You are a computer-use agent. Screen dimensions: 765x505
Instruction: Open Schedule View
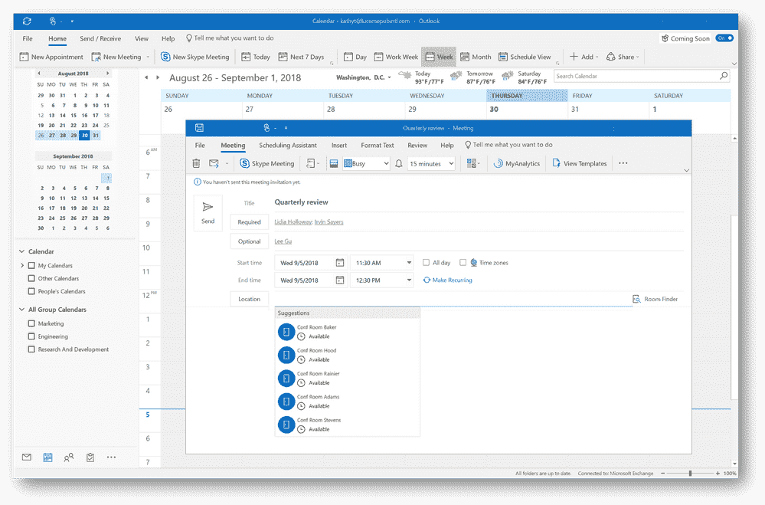[525, 57]
